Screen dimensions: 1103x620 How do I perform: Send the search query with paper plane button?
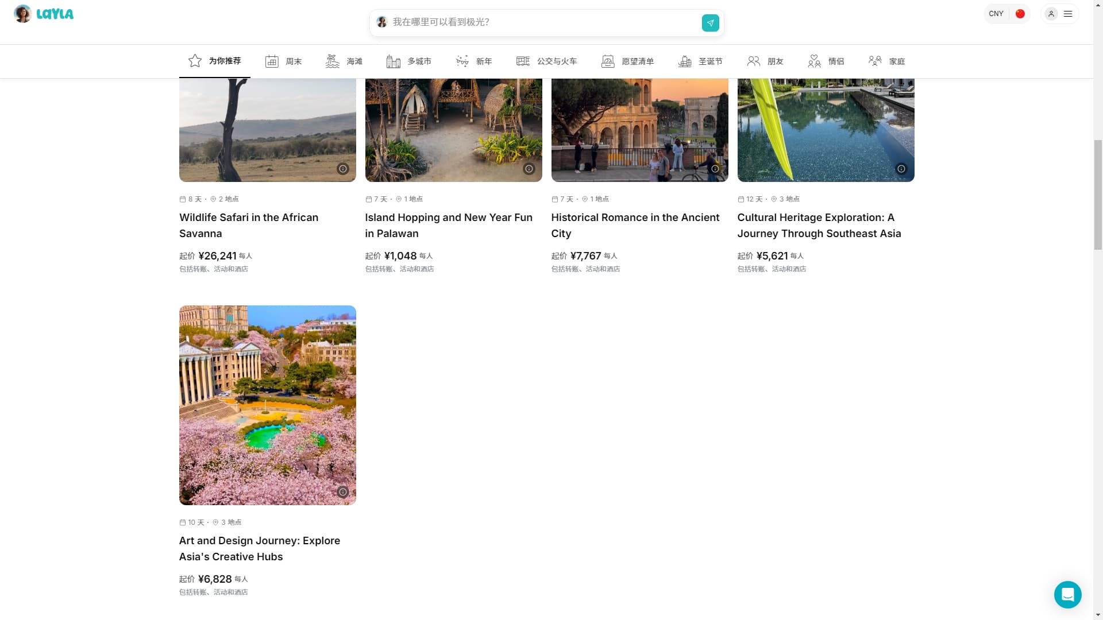coord(710,23)
